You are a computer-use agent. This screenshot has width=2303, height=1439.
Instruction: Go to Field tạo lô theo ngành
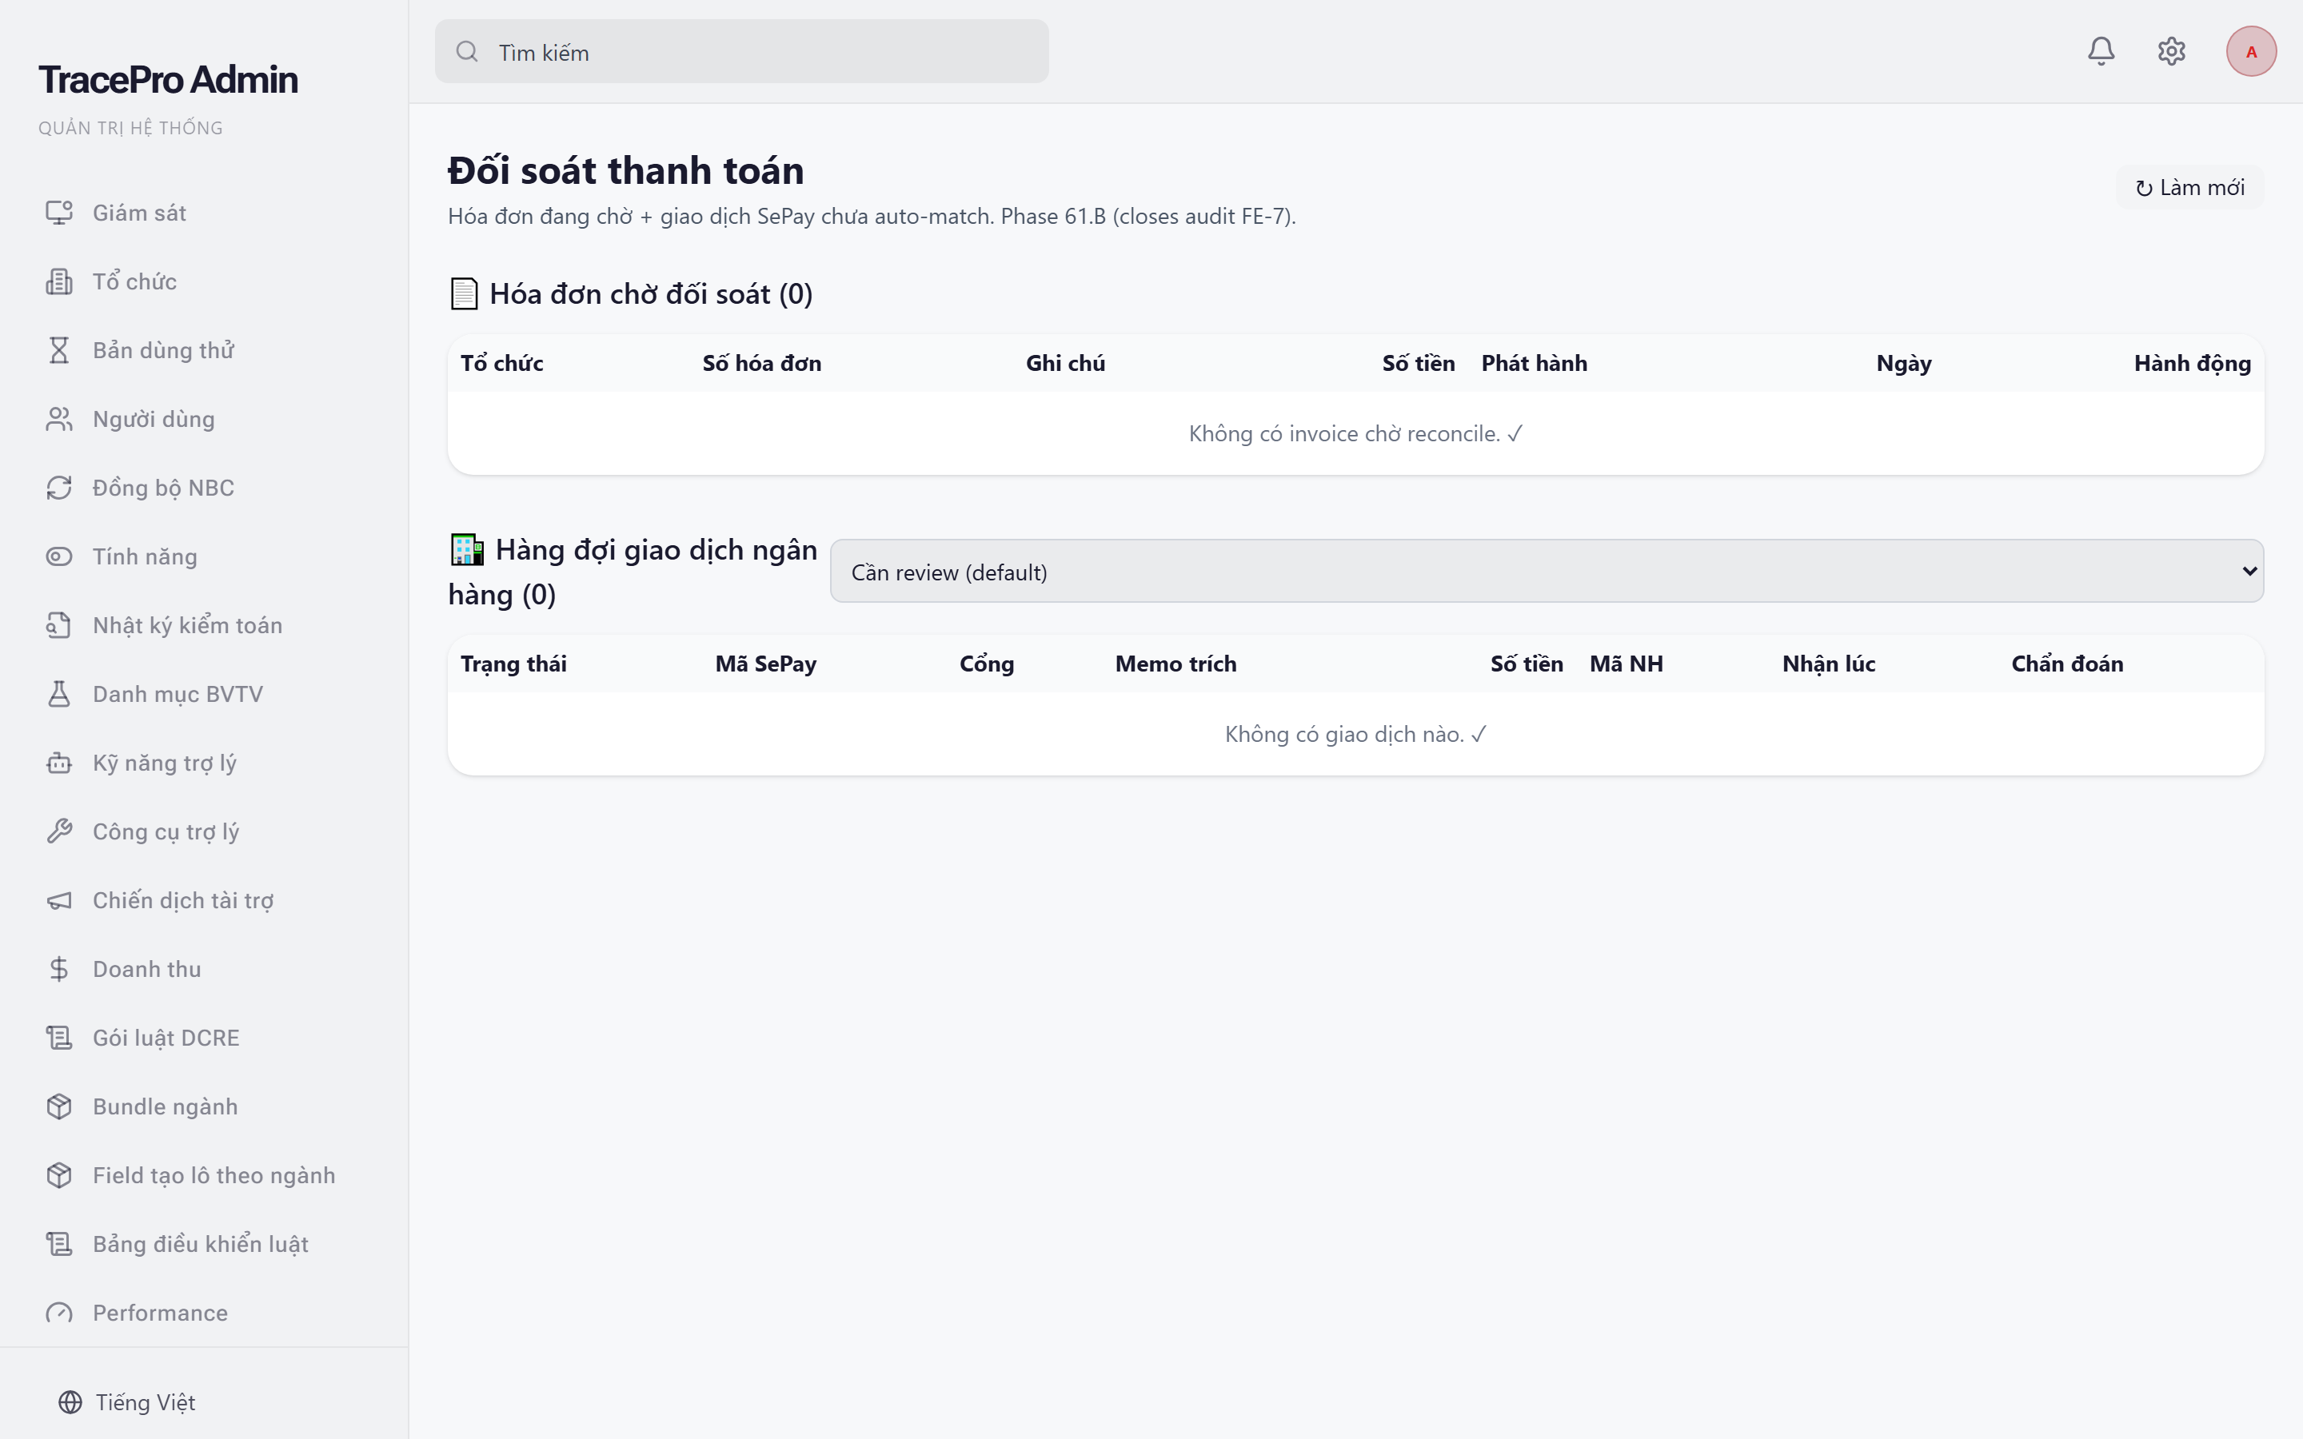click(204, 1175)
